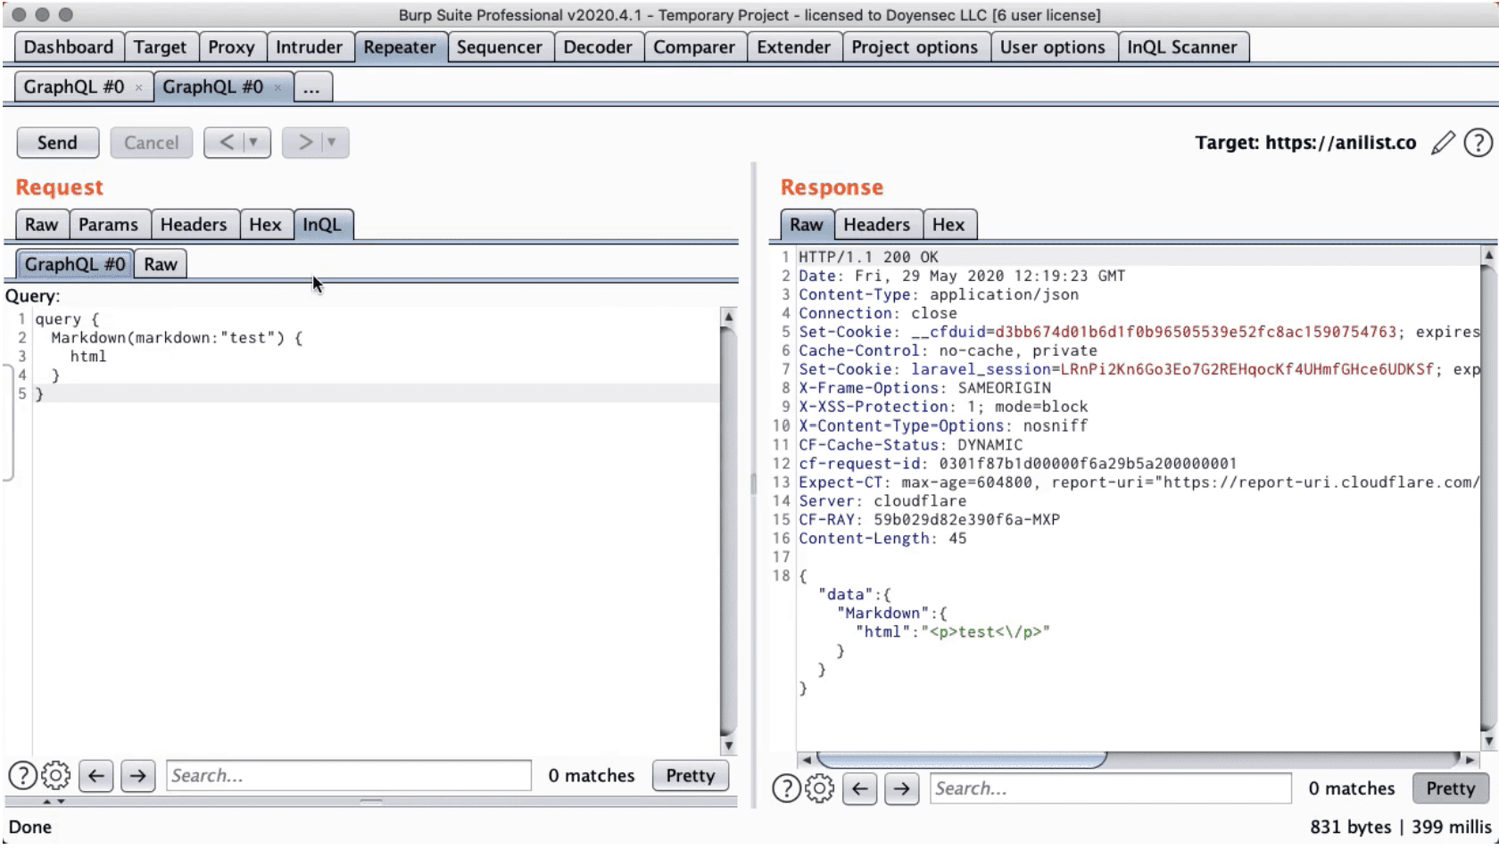1499x849 pixels.
Task: Close the second GraphQL #0 repeater tab
Action: click(277, 87)
